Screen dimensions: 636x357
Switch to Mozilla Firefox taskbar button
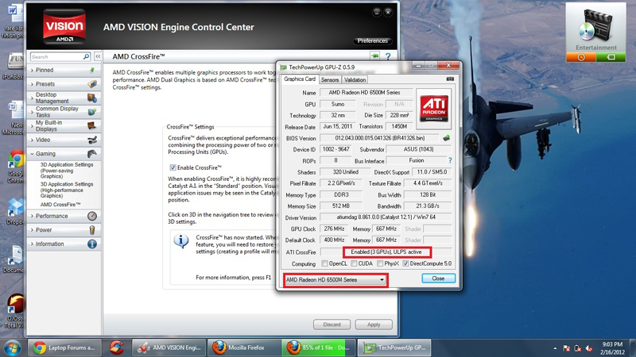pos(244,347)
